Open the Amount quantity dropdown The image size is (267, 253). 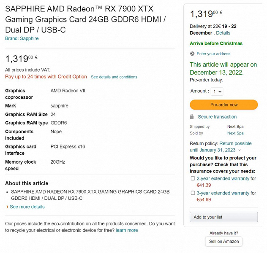point(217,91)
